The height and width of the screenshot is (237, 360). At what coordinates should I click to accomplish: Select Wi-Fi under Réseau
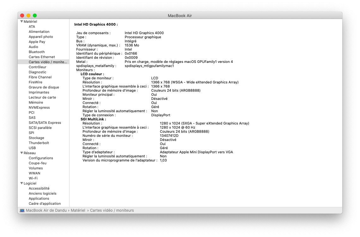[x=33, y=178]
